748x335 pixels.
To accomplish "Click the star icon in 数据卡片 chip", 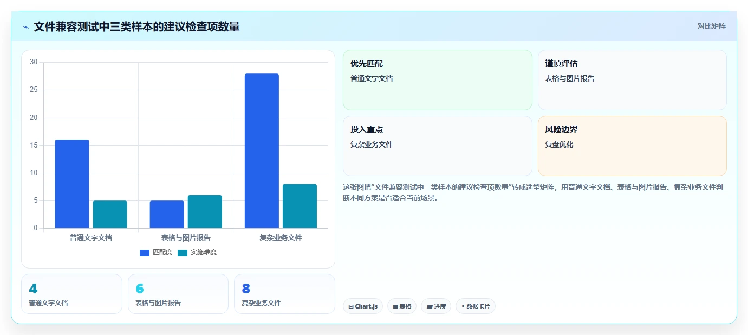I will coord(463,306).
